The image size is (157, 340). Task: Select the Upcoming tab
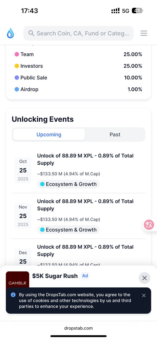point(49,135)
